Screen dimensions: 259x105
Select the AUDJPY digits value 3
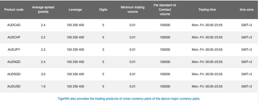[x=103, y=50]
